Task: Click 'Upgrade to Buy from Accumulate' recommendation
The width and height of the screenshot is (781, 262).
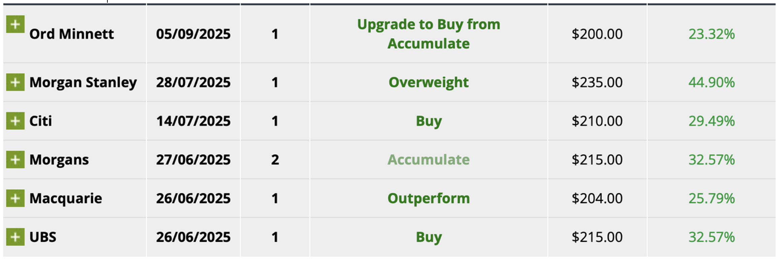Action: coord(429,34)
